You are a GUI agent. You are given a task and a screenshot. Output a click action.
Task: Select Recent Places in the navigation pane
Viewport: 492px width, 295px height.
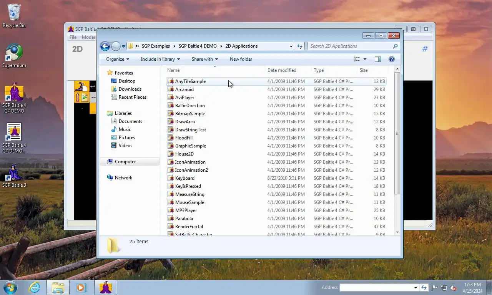tap(133, 97)
